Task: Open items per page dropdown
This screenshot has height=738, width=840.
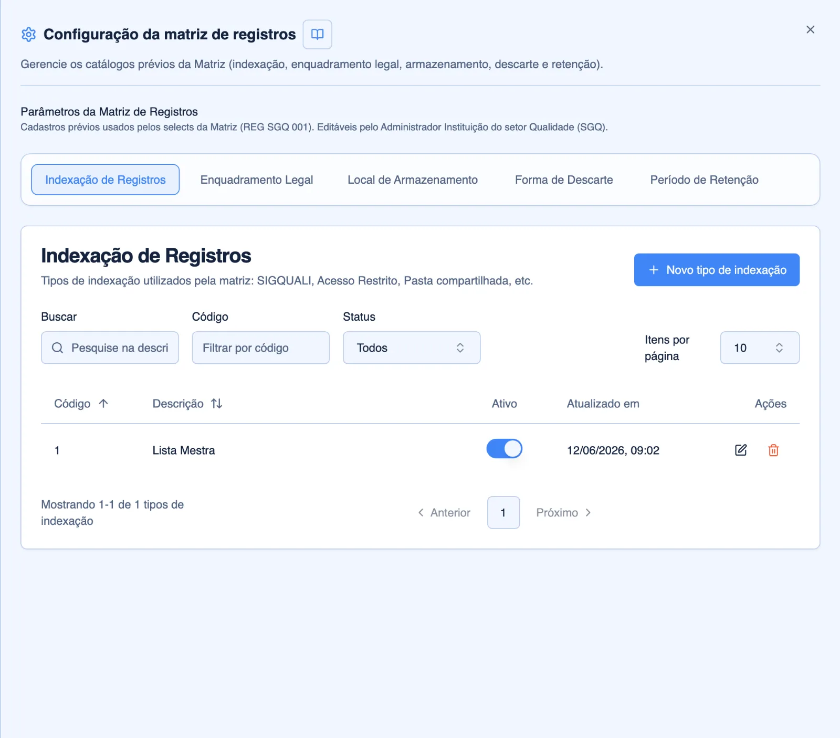Action: pos(760,347)
